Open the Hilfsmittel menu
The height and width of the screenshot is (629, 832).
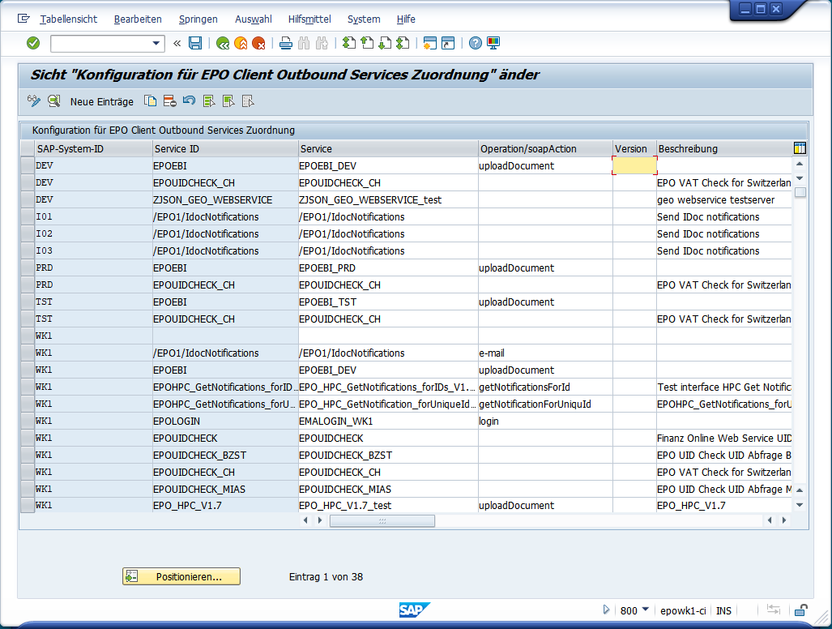[310, 19]
